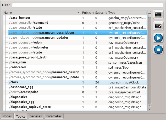Select the /base_bumper topic

78,18
